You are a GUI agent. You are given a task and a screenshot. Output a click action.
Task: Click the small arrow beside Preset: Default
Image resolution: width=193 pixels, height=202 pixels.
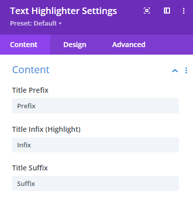60,24
